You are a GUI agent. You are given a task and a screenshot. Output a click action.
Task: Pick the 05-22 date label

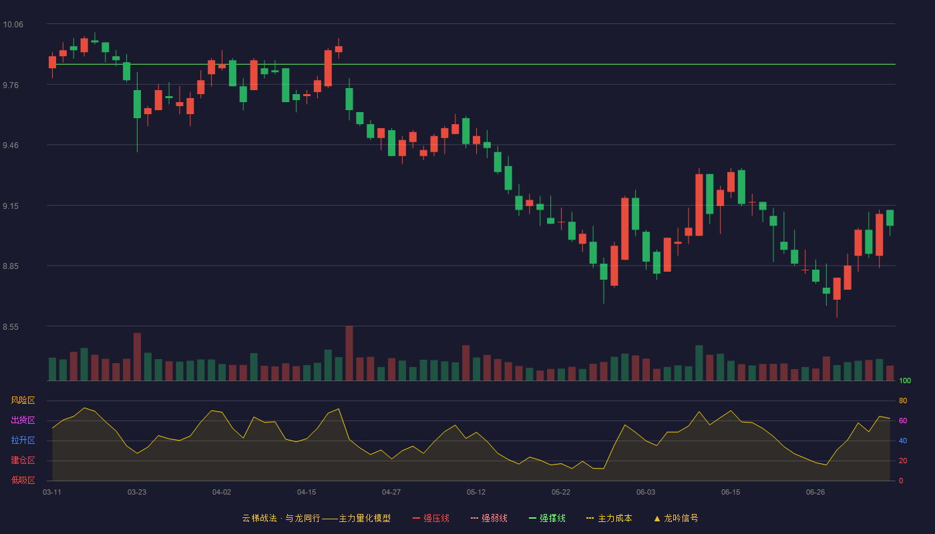coord(561,492)
